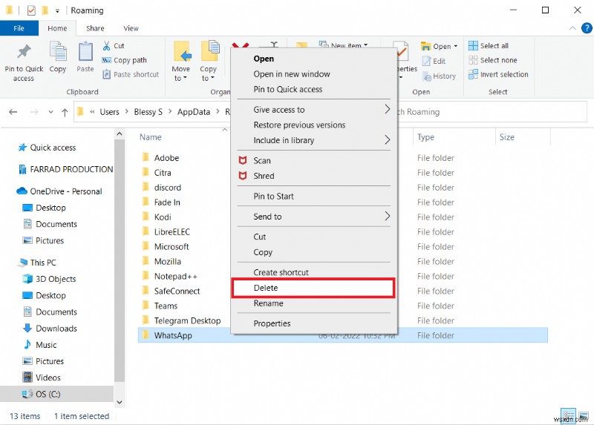This screenshot has height=425, width=594.
Task: Choose Cut in the context menu
Action: [x=313, y=237]
